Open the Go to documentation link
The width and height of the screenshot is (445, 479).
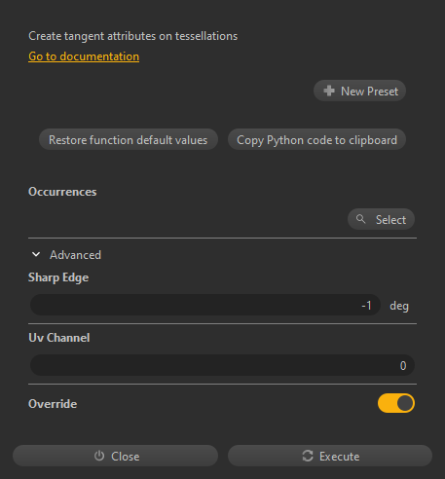(84, 56)
